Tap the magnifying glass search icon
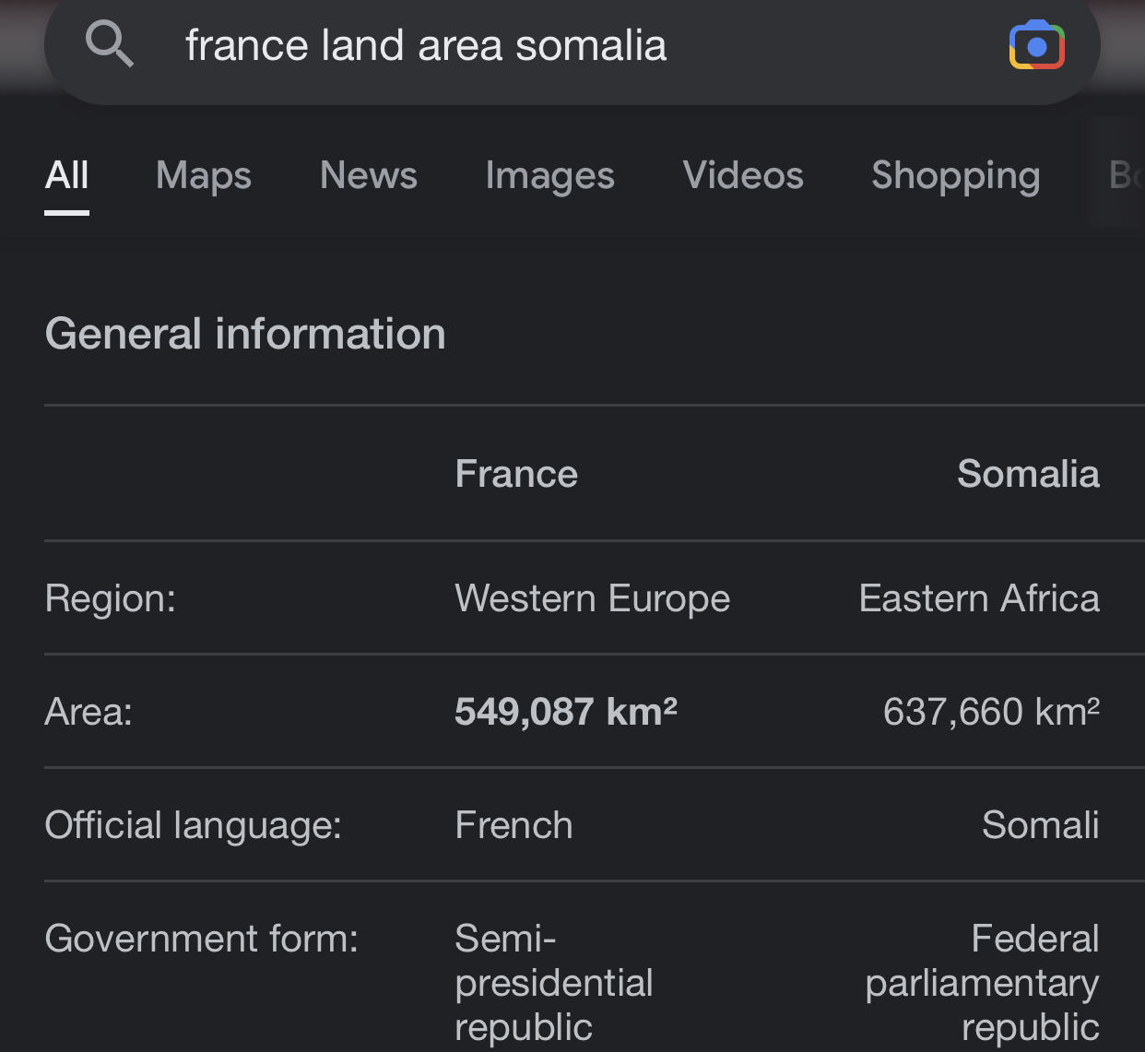1145x1052 pixels. point(110,44)
